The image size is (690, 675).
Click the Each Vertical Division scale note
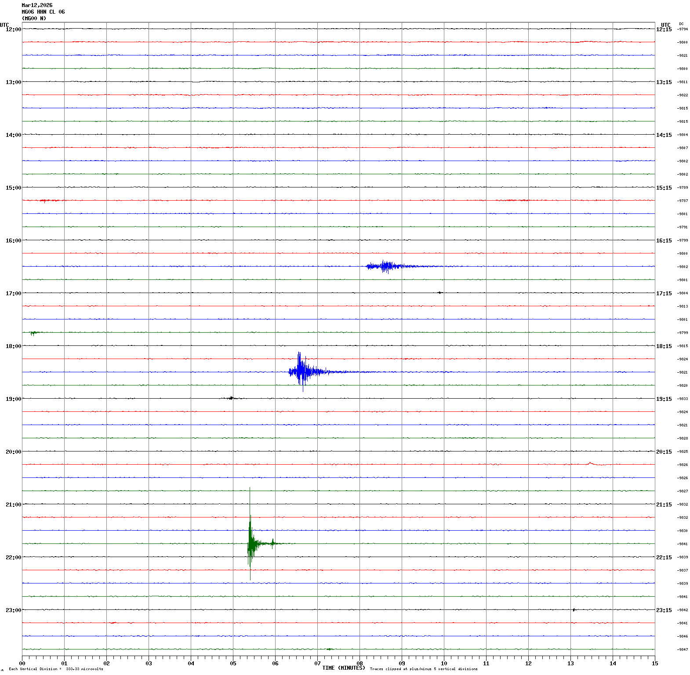(x=56, y=669)
